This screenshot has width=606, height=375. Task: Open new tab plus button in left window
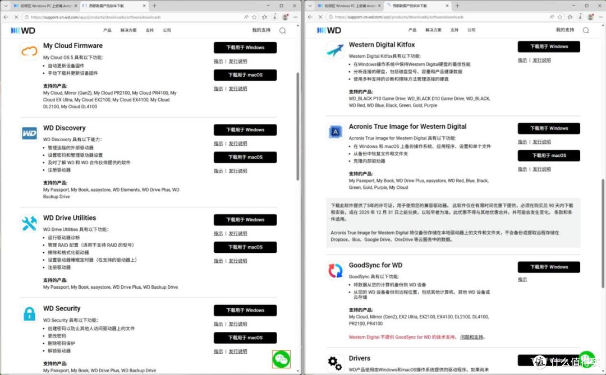pos(154,6)
